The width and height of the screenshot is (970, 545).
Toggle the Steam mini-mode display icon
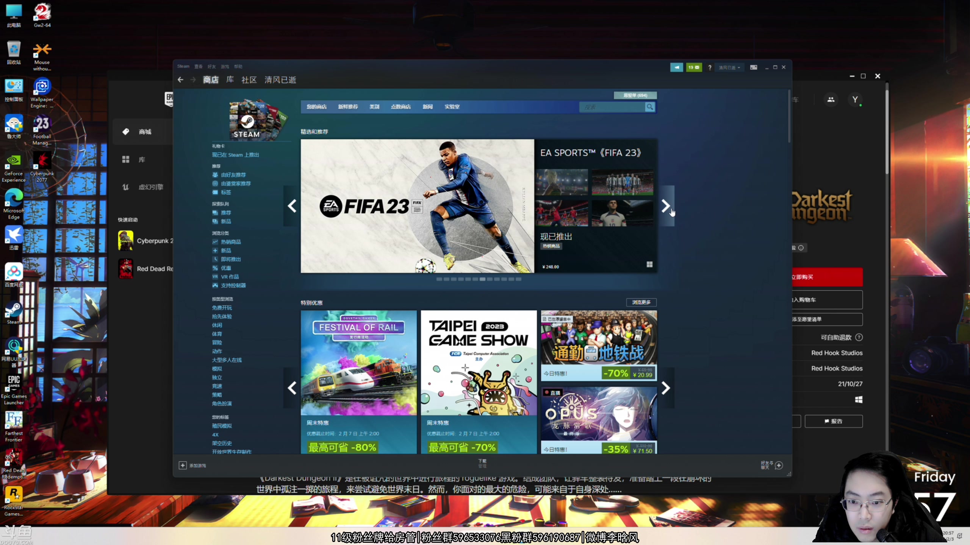[x=754, y=67]
